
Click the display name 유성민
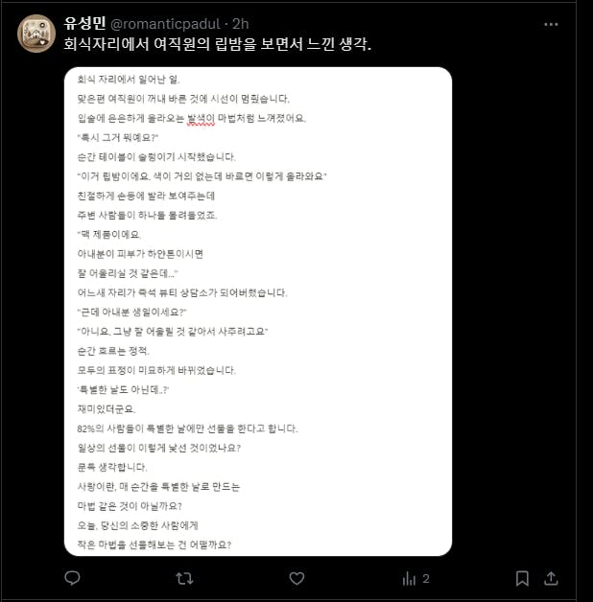[x=84, y=23]
